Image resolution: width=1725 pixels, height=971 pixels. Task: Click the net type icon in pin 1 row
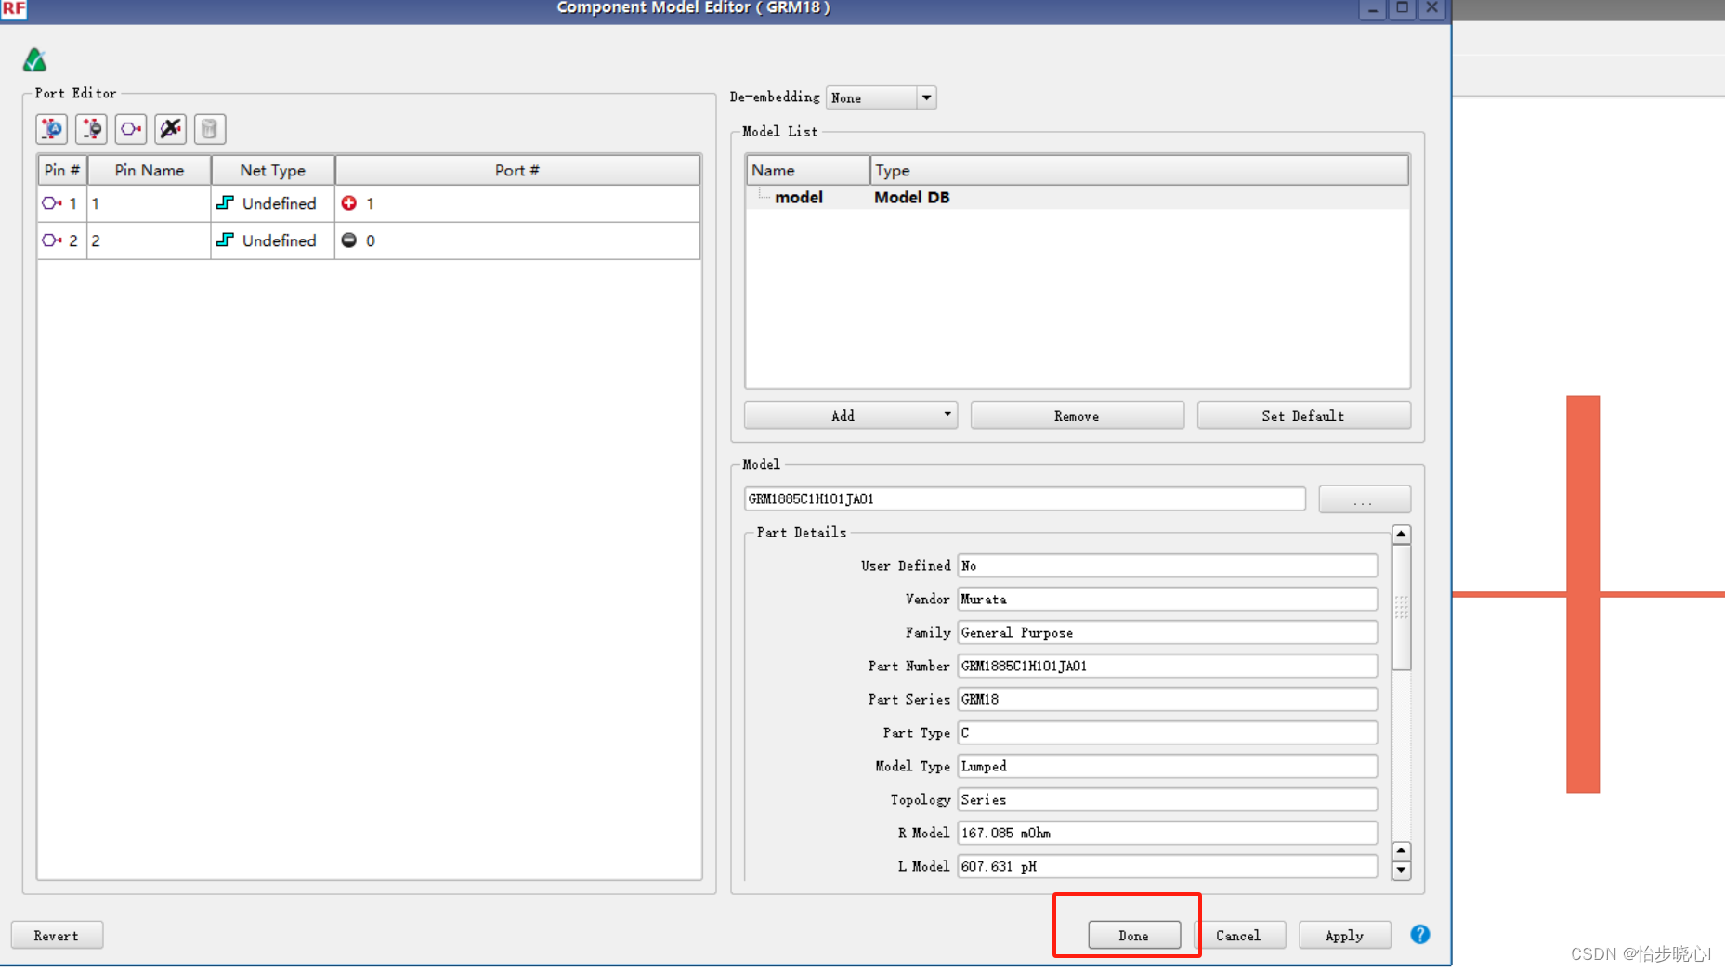(x=225, y=202)
